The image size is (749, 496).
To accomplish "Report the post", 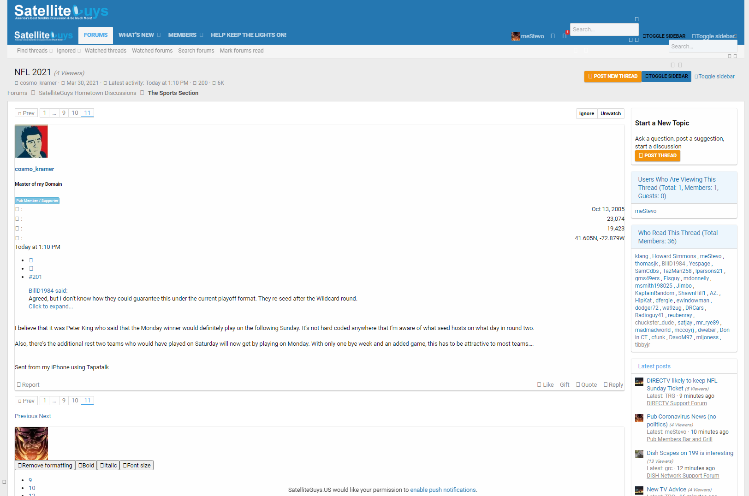I will [x=28, y=385].
